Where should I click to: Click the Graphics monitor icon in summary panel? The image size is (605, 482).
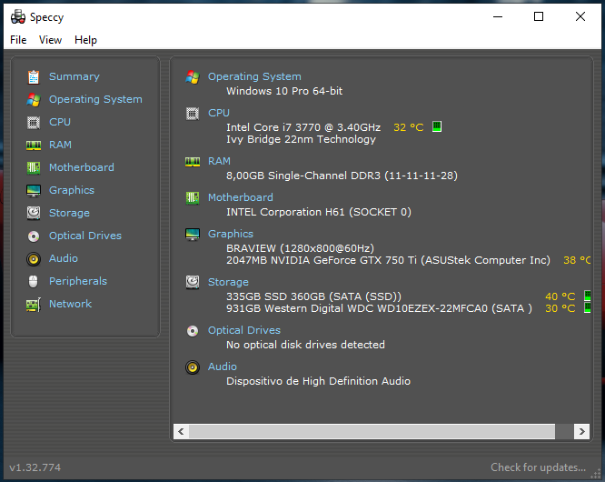pyautogui.click(x=193, y=234)
